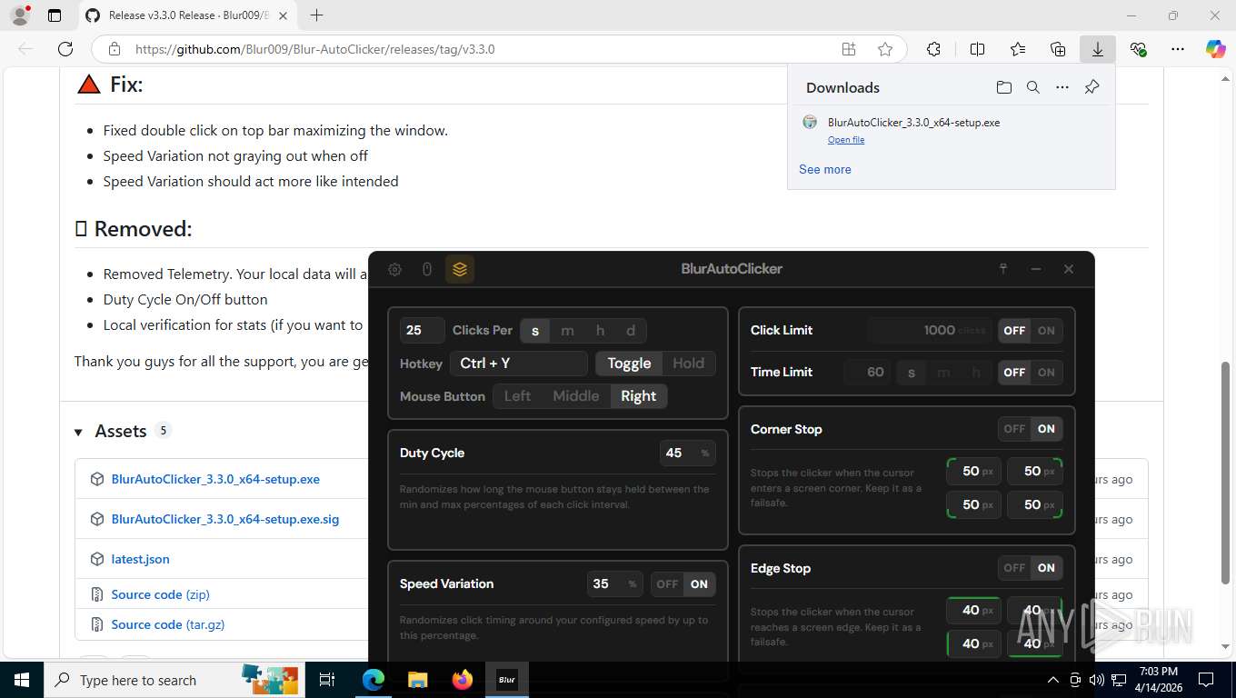The height and width of the screenshot is (698, 1236).
Task: Download Source code (zip)
Action: coord(161,594)
